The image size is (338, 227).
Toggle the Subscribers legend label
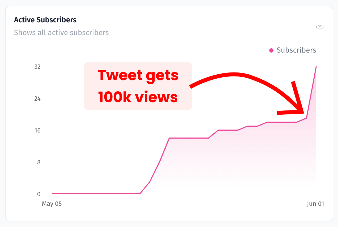tap(296, 50)
